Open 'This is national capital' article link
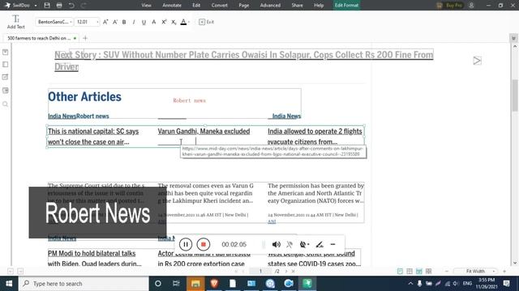 coord(93,137)
